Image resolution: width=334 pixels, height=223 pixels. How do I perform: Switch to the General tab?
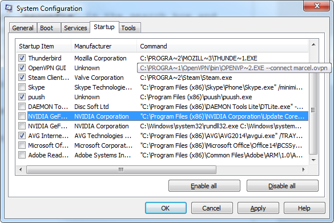pyautogui.click(x=23, y=28)
